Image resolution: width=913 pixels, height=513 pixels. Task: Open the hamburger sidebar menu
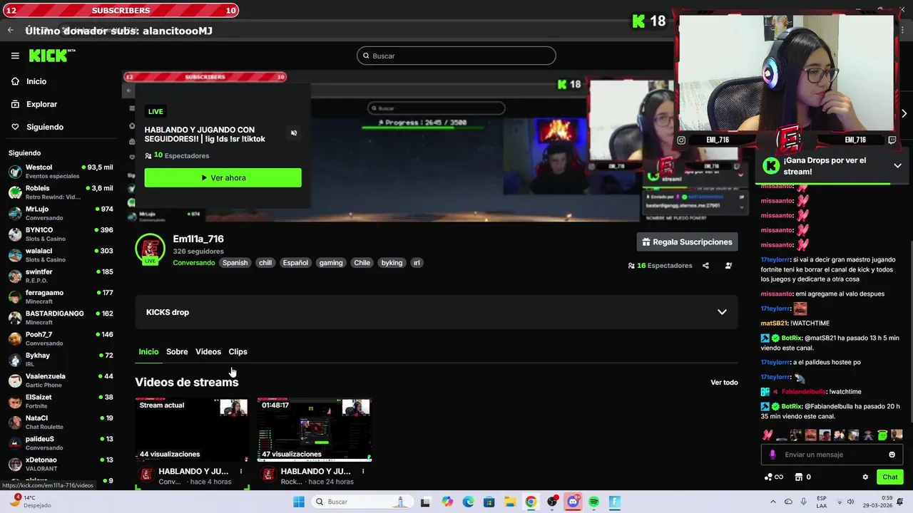pyautogui.click(x=15, y=56)
